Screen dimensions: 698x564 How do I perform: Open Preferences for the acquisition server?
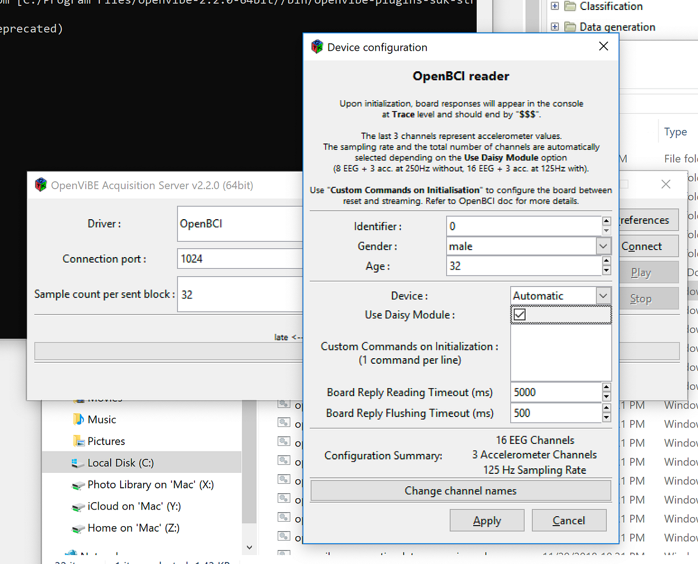[x=648, y=220]
